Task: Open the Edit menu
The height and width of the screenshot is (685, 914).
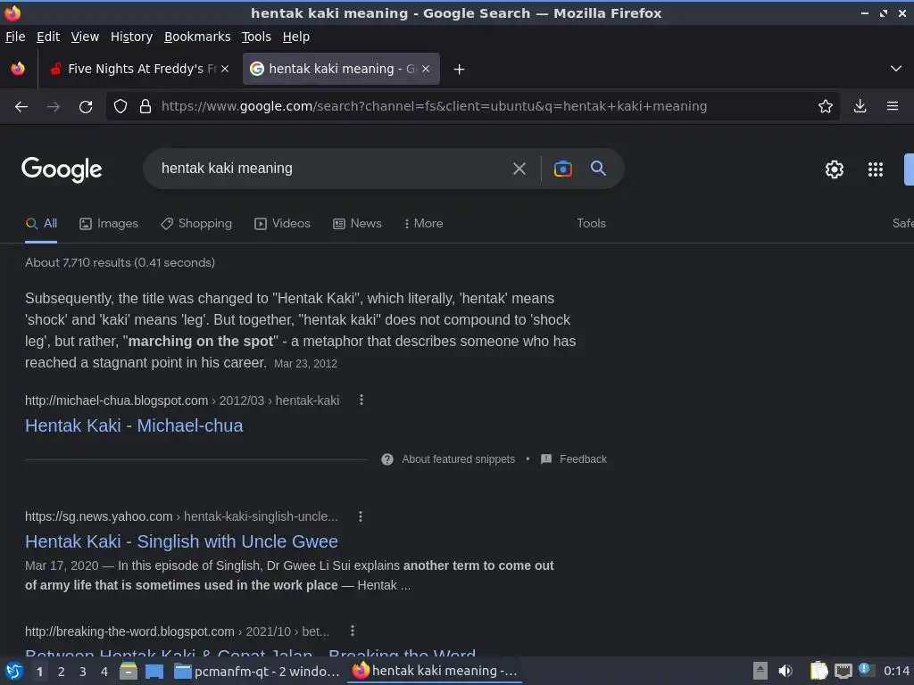Action: tap(48, 37)
